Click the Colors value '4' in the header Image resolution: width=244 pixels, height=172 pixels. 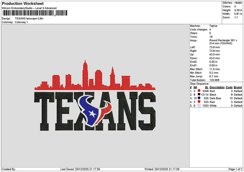click(235, 6)
